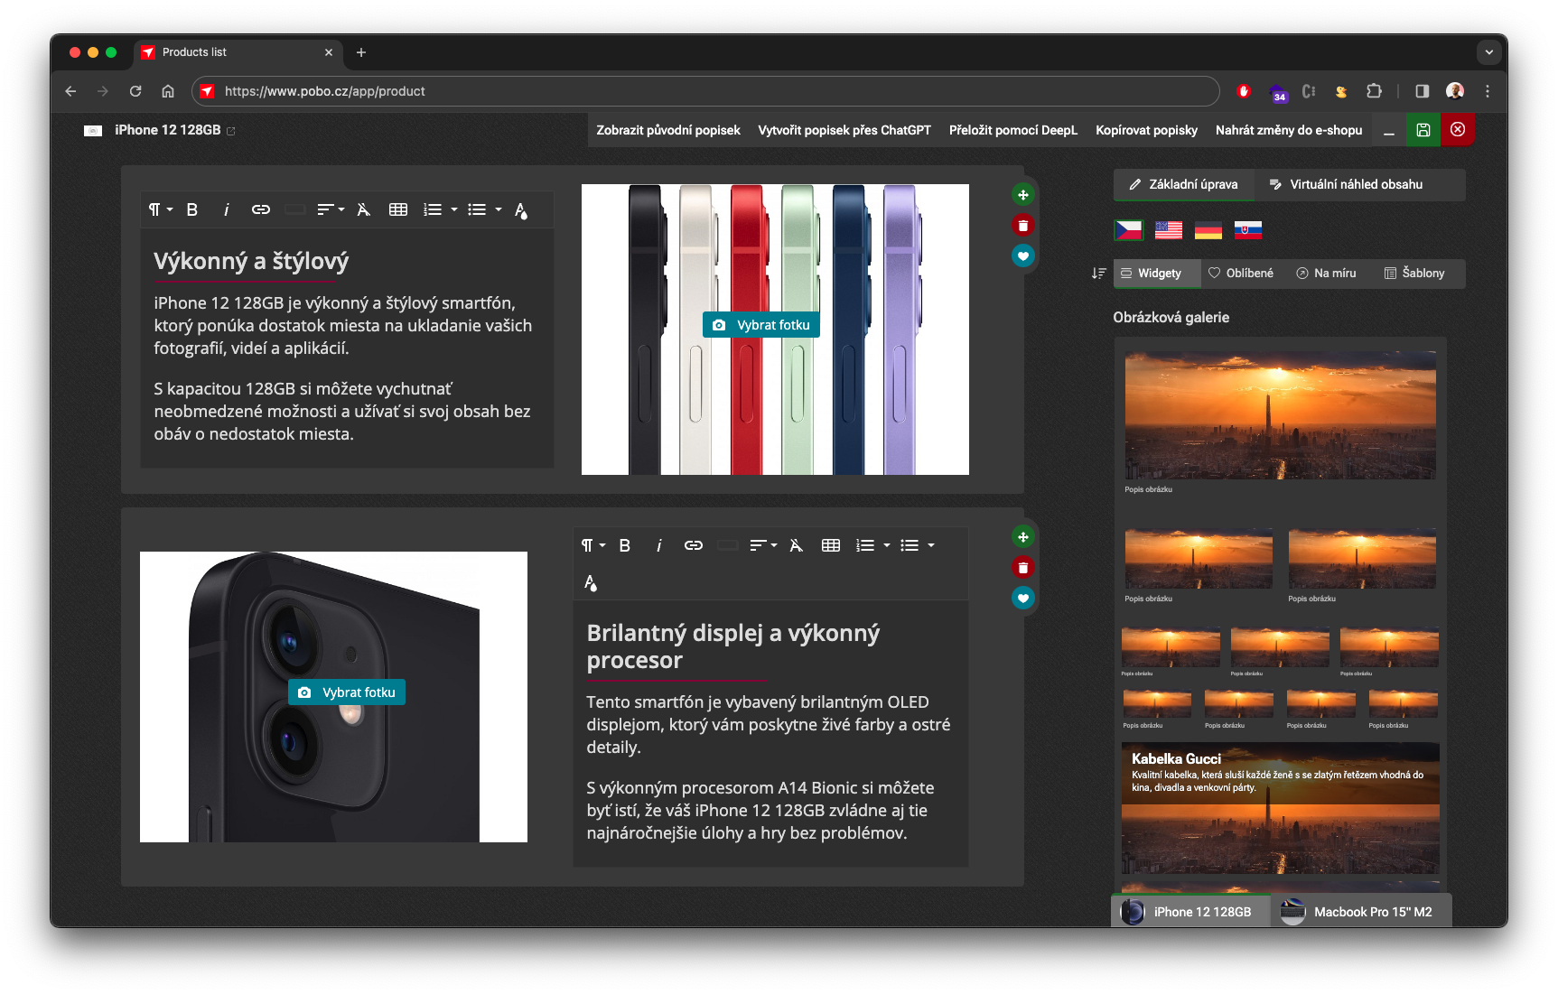Open the Oblíbené tab
This screenshot has height=994, width=1558.
(x=1241, y=273)
